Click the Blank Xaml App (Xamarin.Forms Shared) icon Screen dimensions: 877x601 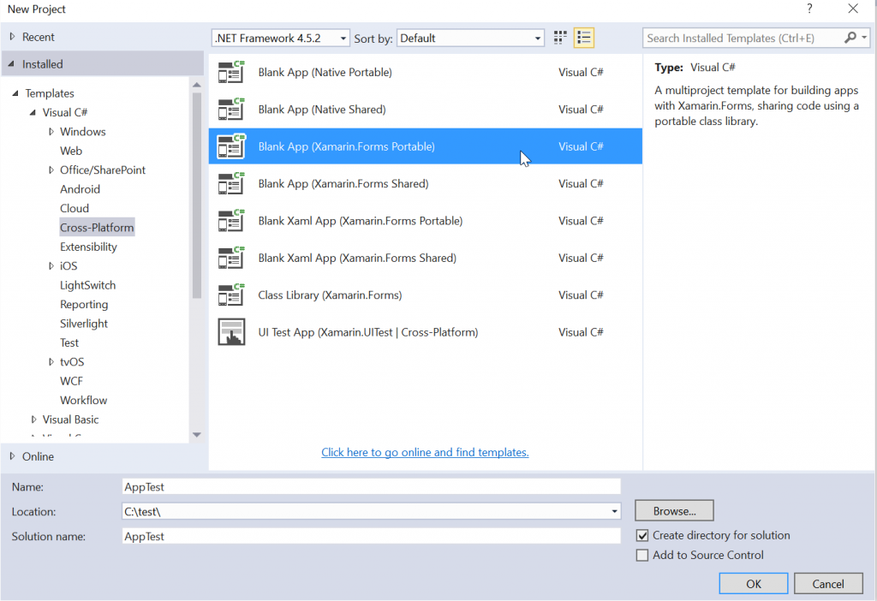tap(231, 258)
